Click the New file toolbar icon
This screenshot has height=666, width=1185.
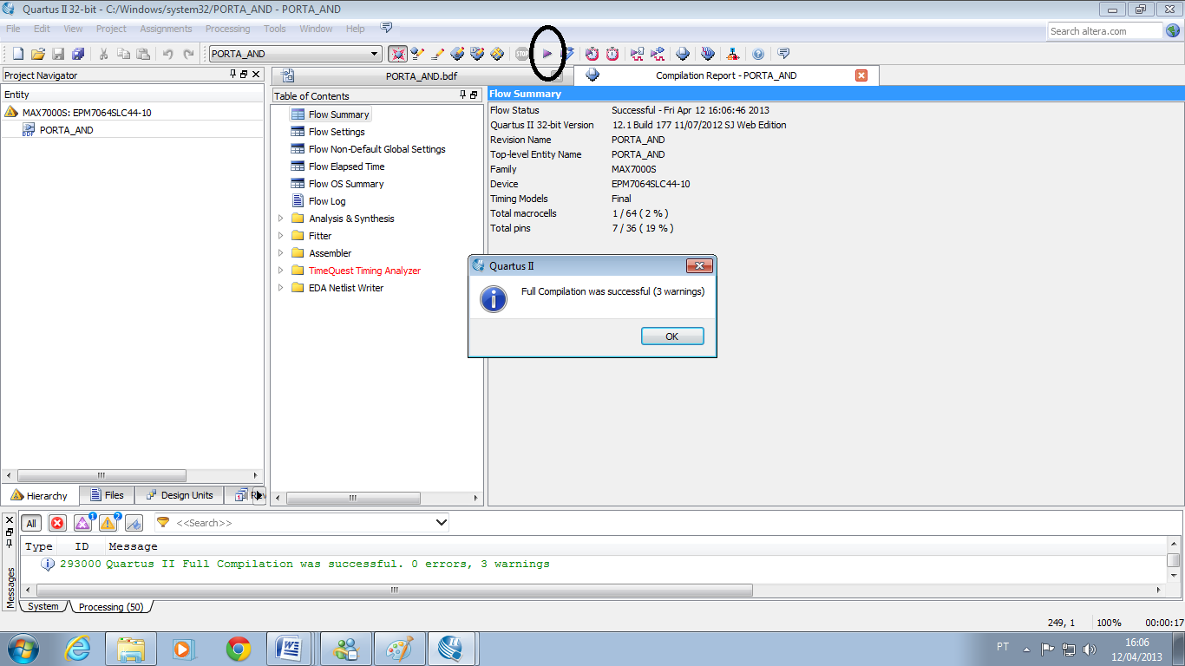click(x=17, y=54)
